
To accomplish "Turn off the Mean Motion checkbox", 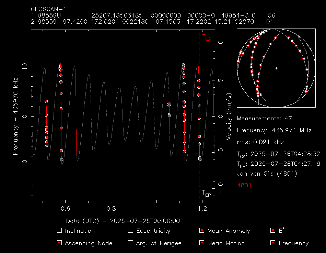I will pyautogui.click(x=202, y=243).
